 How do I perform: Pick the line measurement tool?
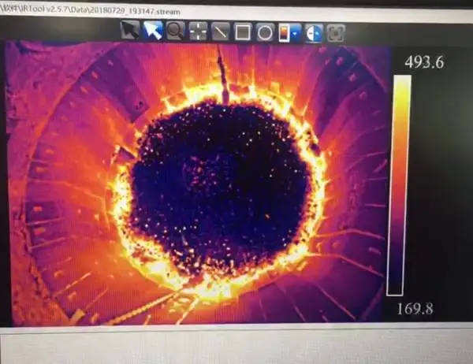coord(221,32)
